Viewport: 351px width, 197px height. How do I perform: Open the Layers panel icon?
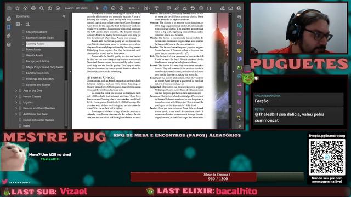point(9,44)
